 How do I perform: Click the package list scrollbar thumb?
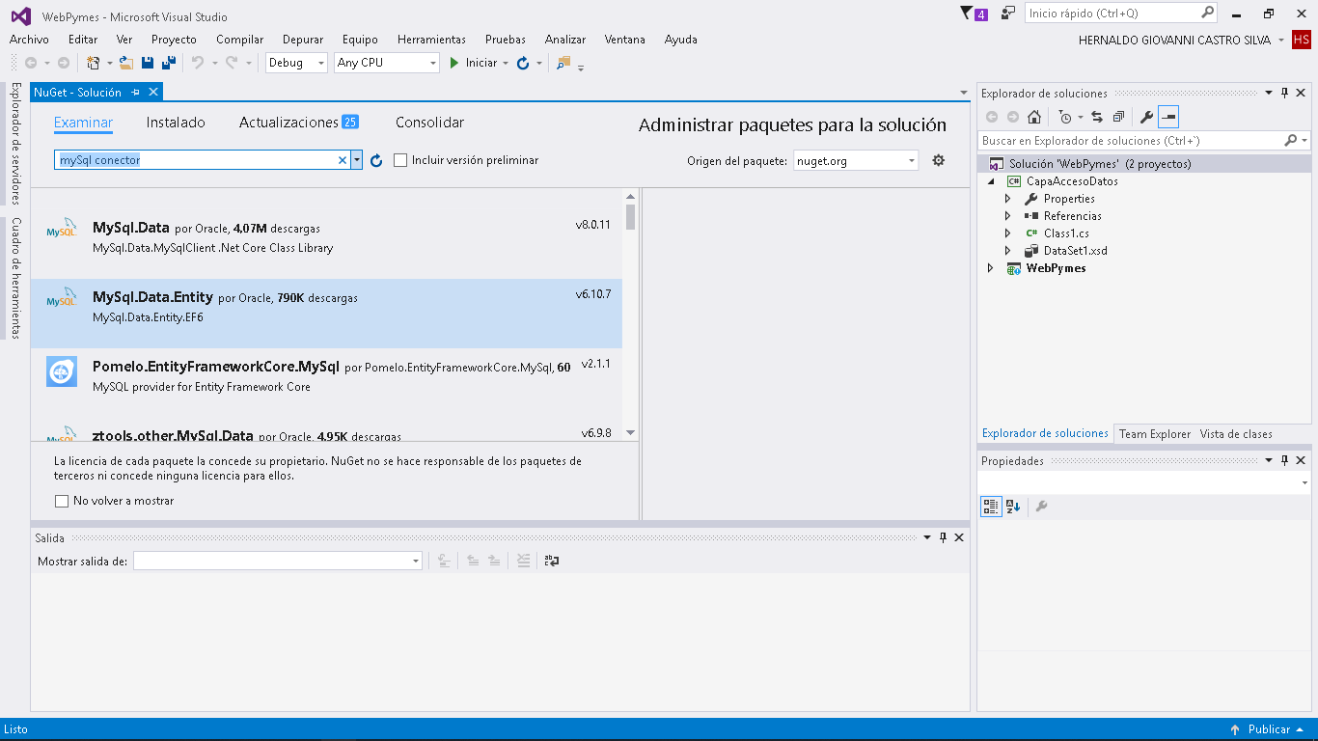tap(630, 217)
